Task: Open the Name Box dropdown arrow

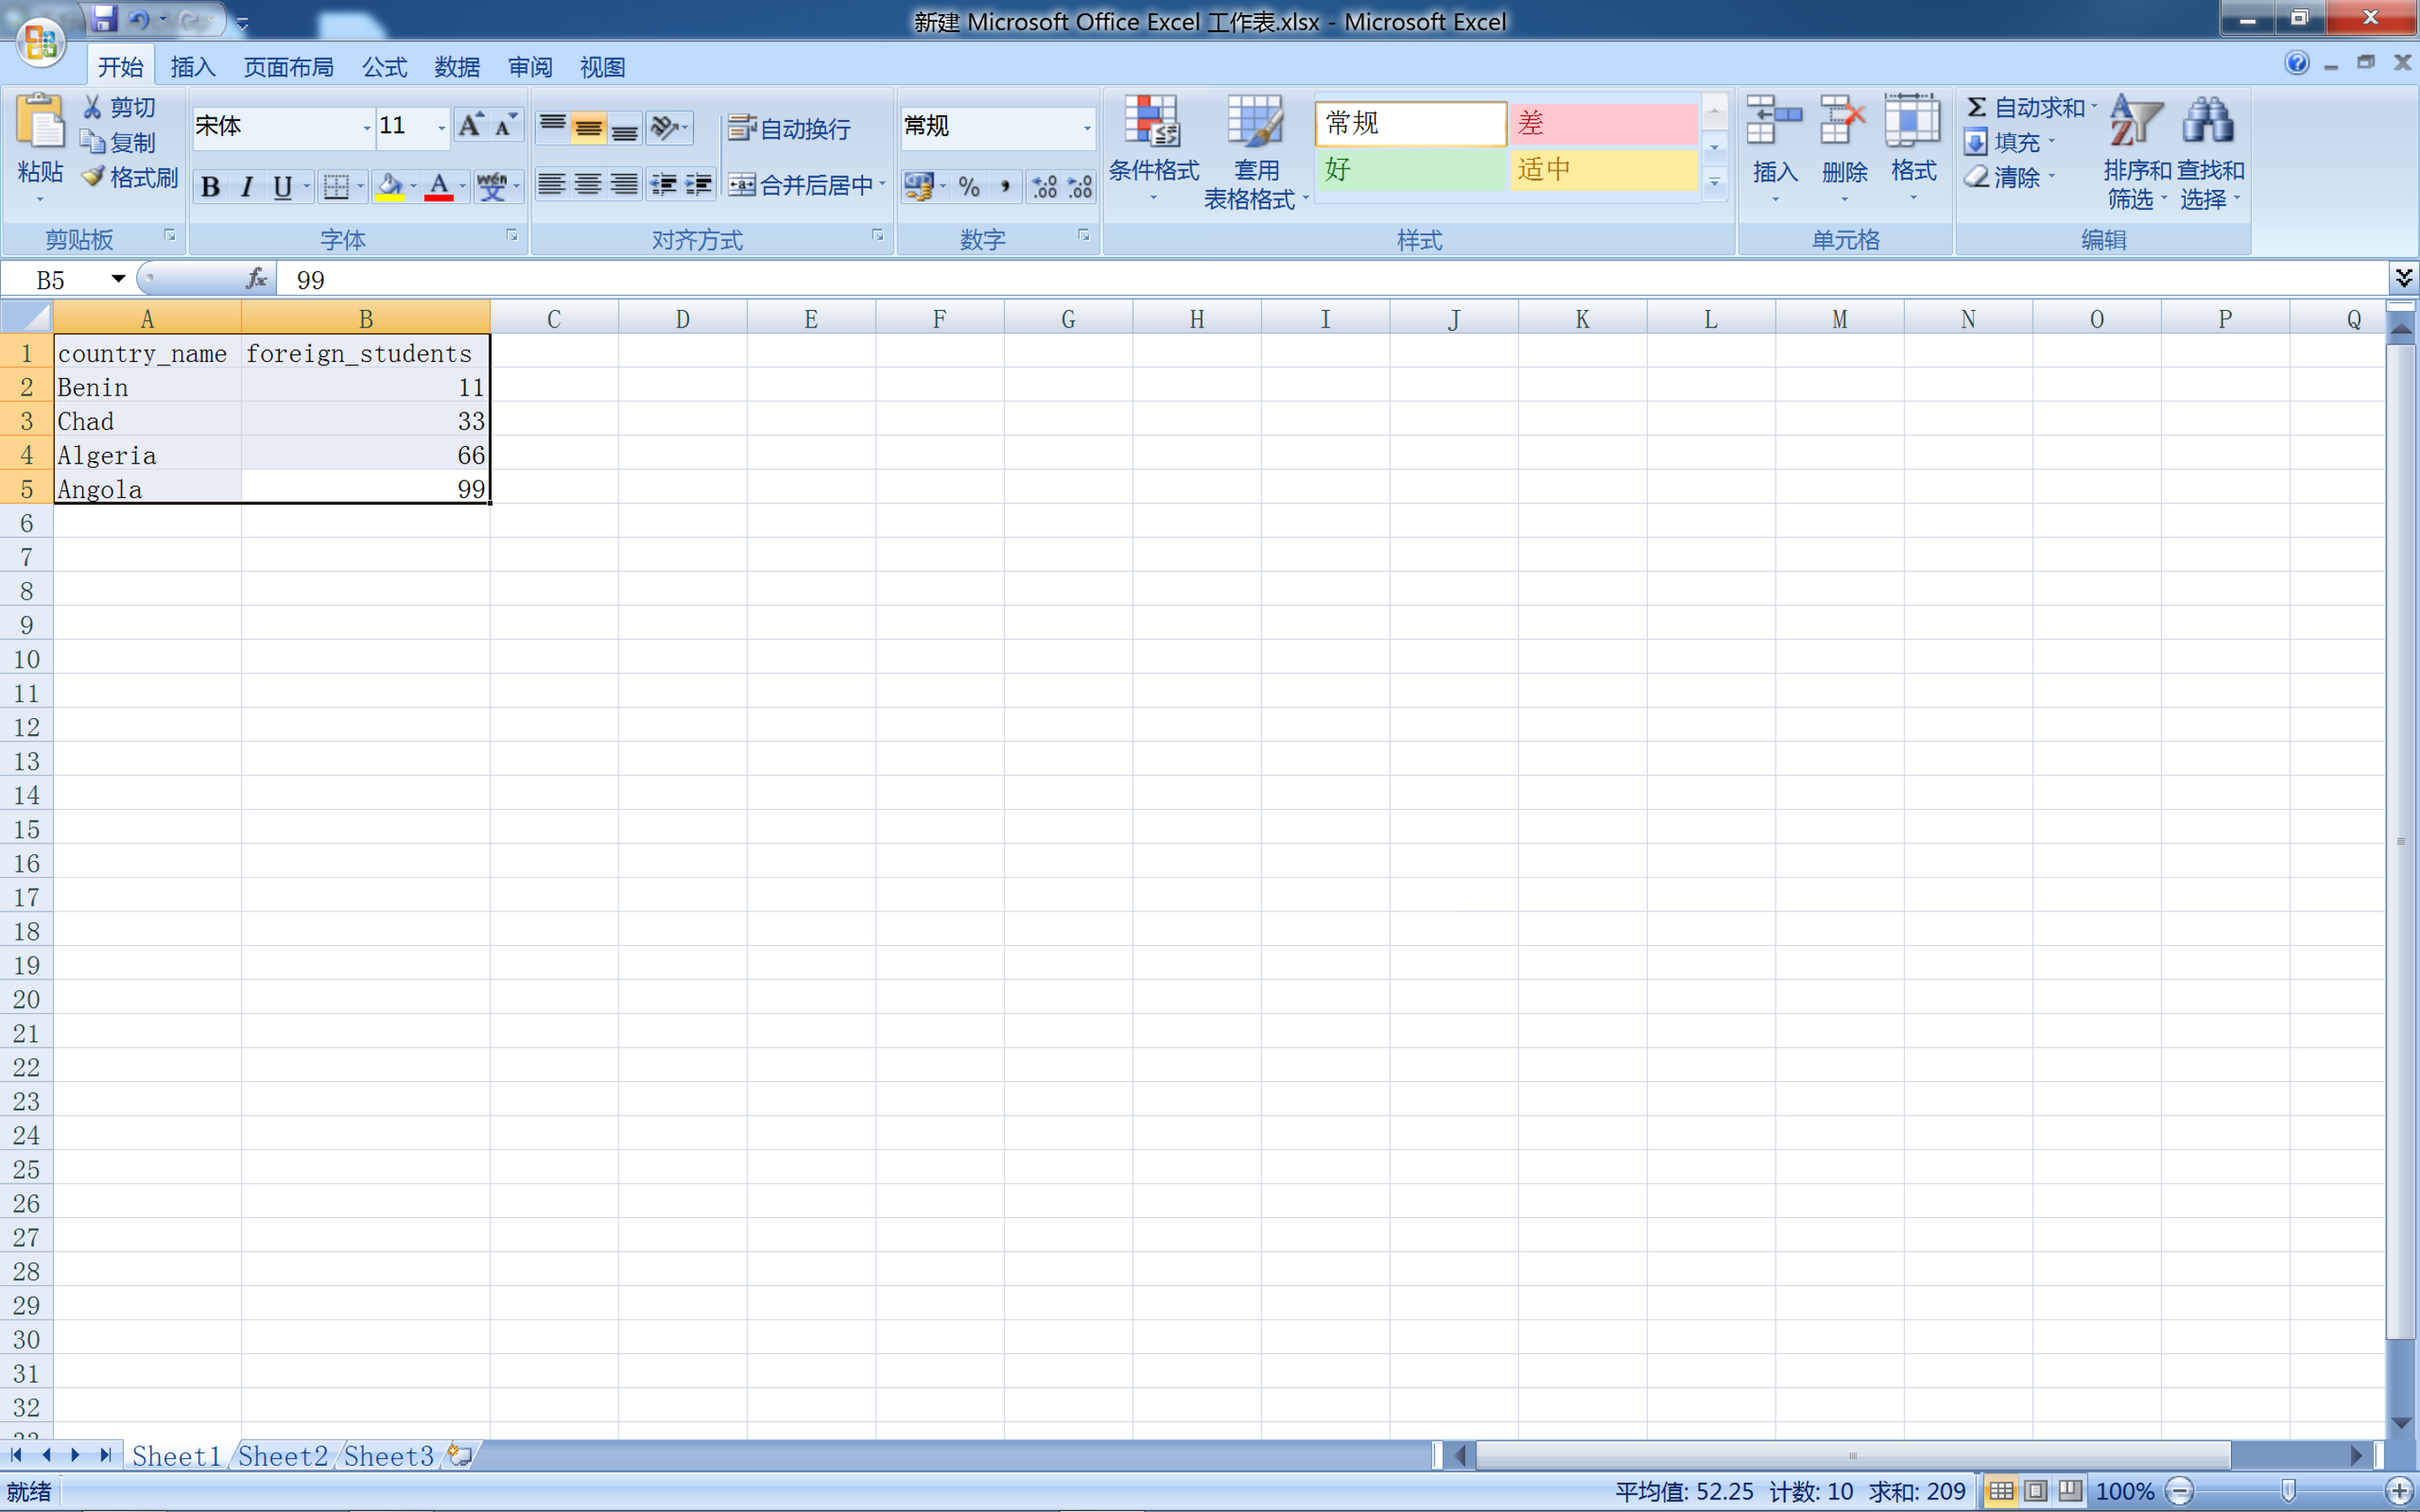Action: [118, 279]
